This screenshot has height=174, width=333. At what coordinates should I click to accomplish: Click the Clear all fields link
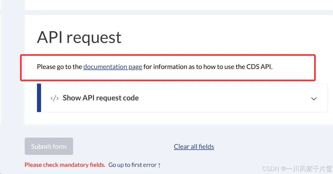(x=194, y=146)
